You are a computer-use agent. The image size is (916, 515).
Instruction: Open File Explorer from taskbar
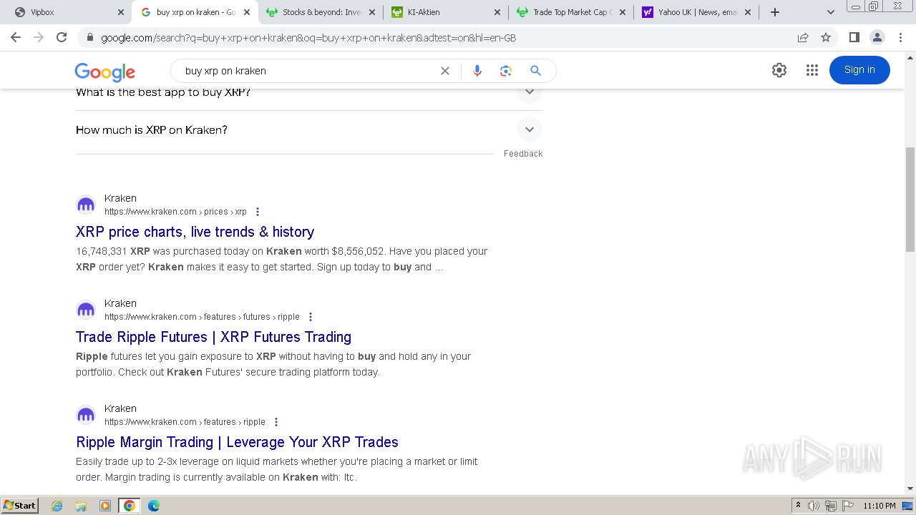point(81,506)
